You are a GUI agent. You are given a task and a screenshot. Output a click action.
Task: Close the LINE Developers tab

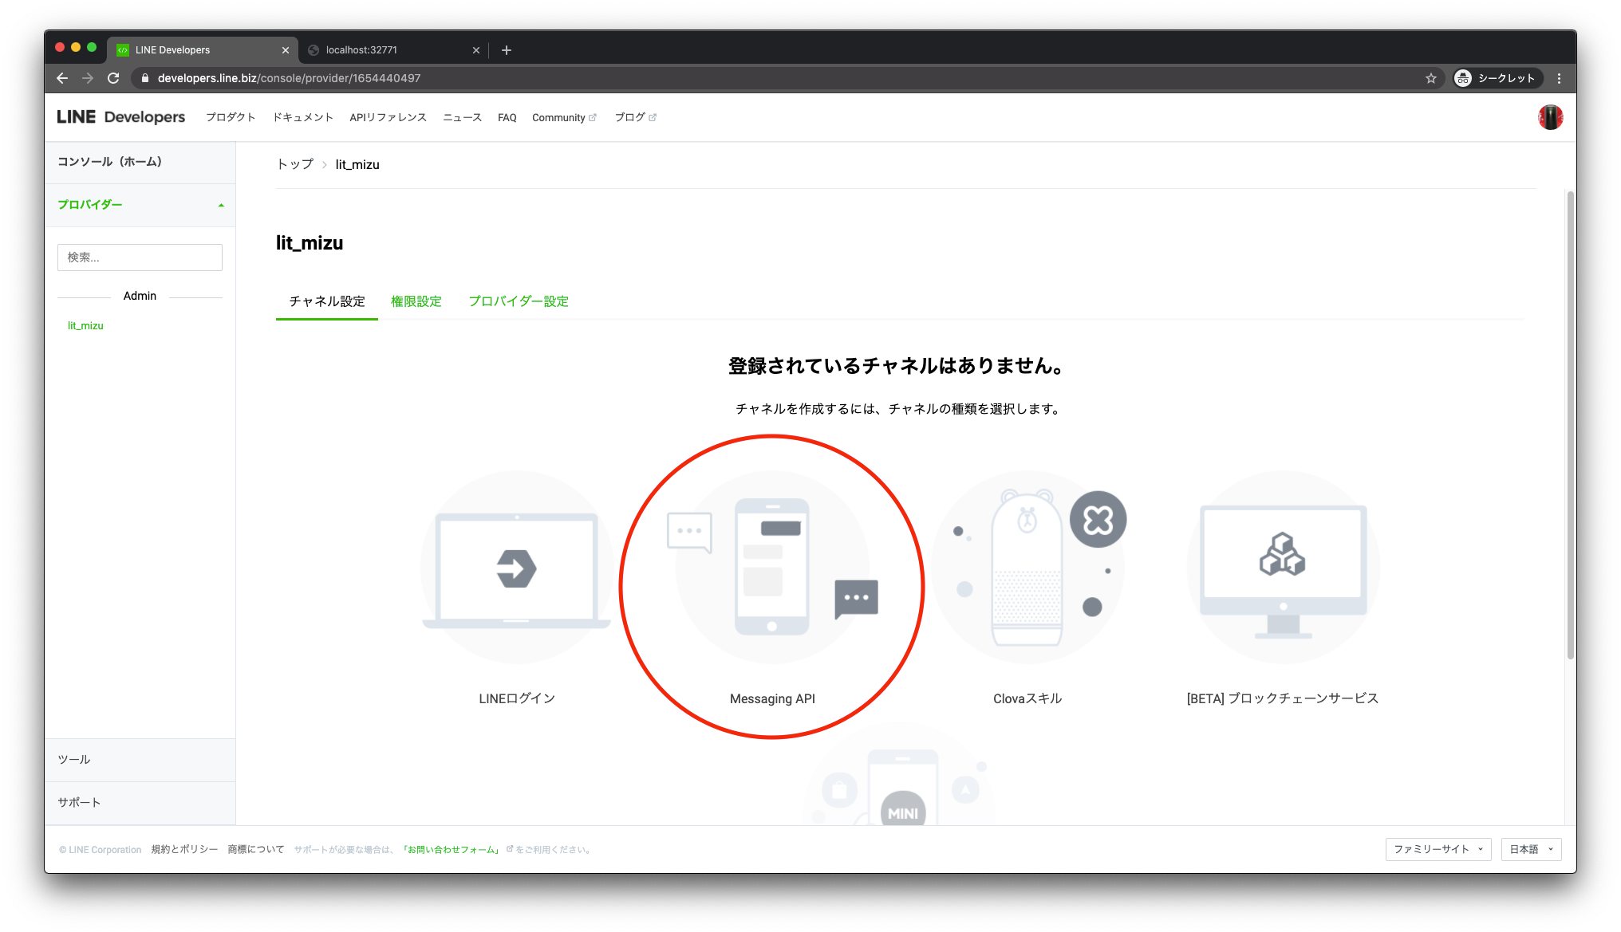tap(286, 50)
